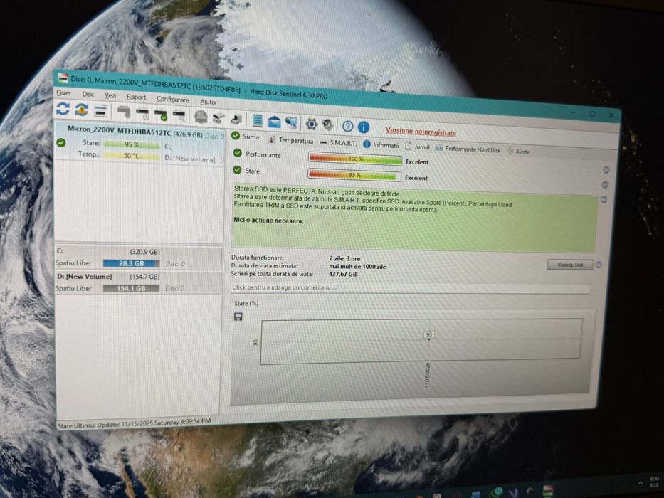Click the globe and monitor network toolbar icon
664x498 pixels.
pos(291,123)
